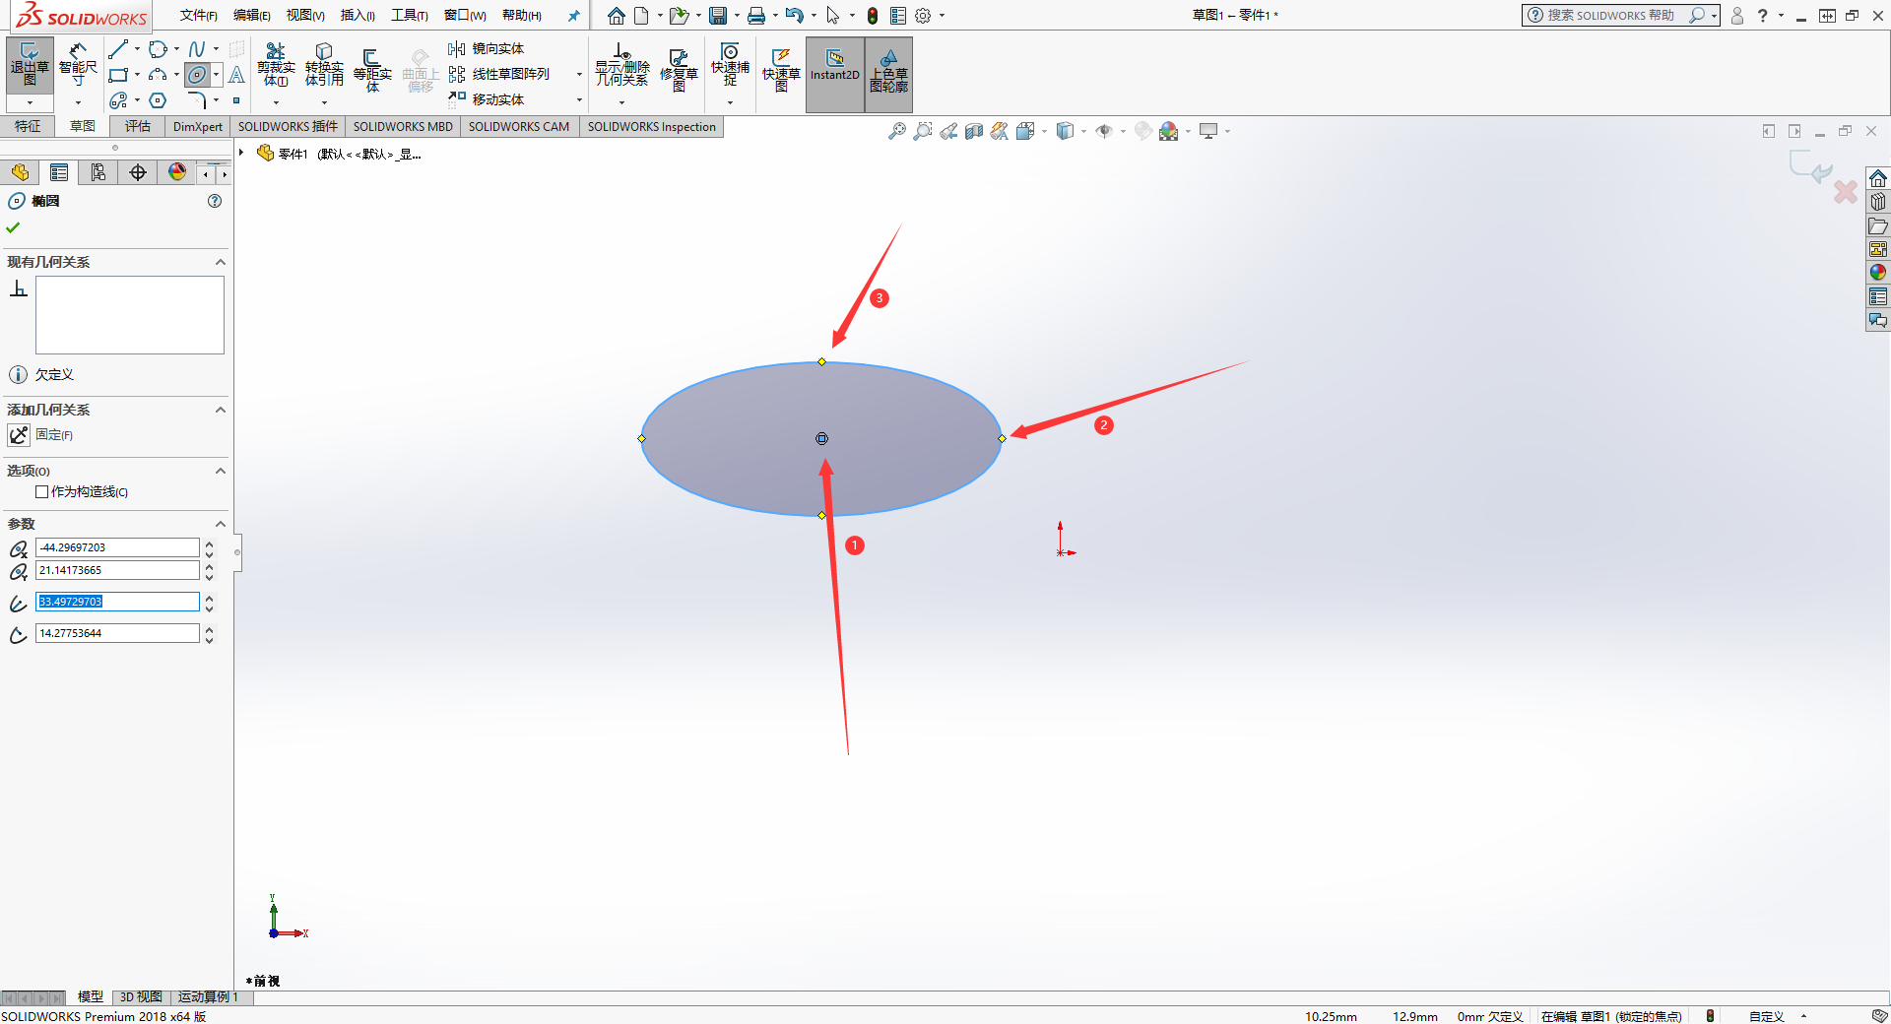Collapse the 参数 parameters section
This screenshot has height=1024, width=1891.
pos(221,524)
